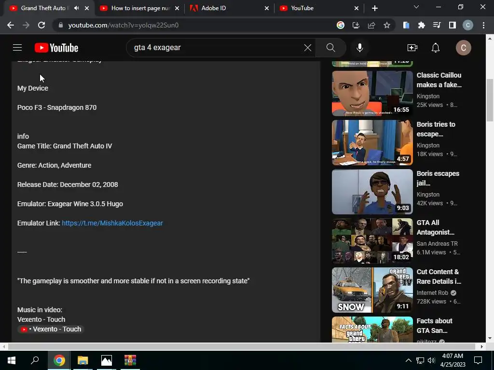The image size is (494, 370).
Task: Reload the page with refresh icon
Action: (x=41, y=25)
